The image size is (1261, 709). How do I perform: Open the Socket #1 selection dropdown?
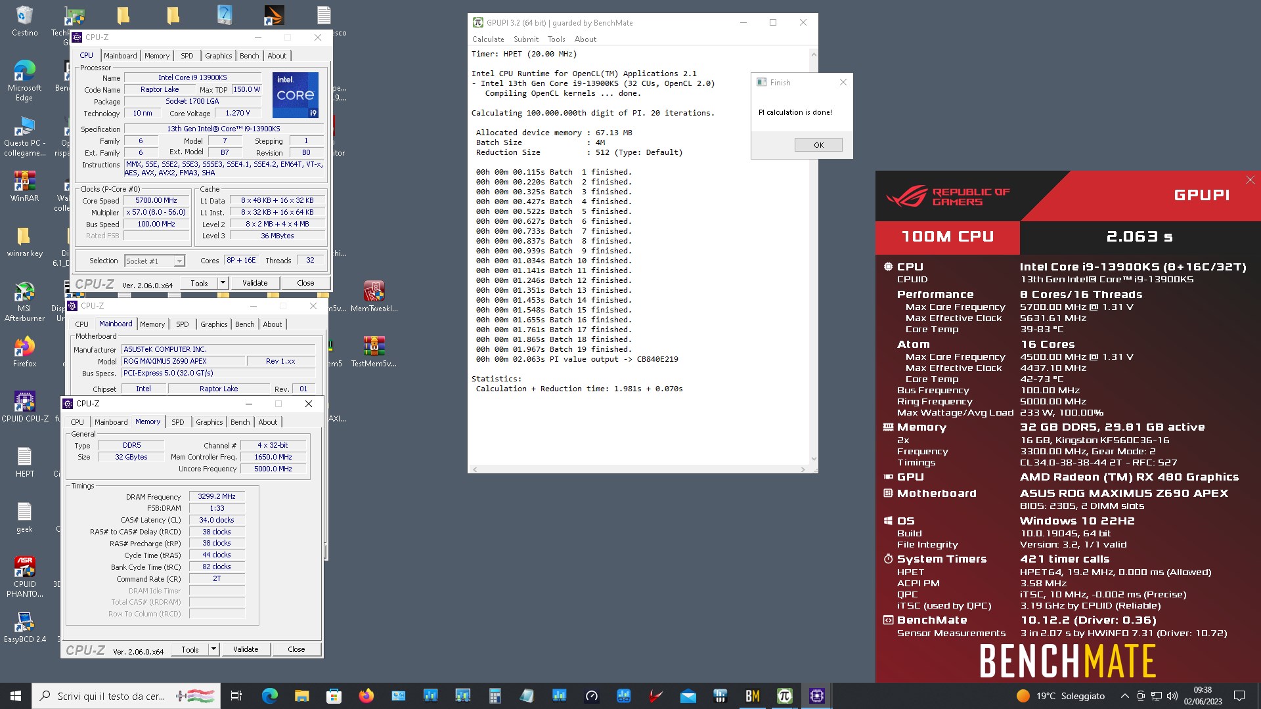[x=154, y=261]
